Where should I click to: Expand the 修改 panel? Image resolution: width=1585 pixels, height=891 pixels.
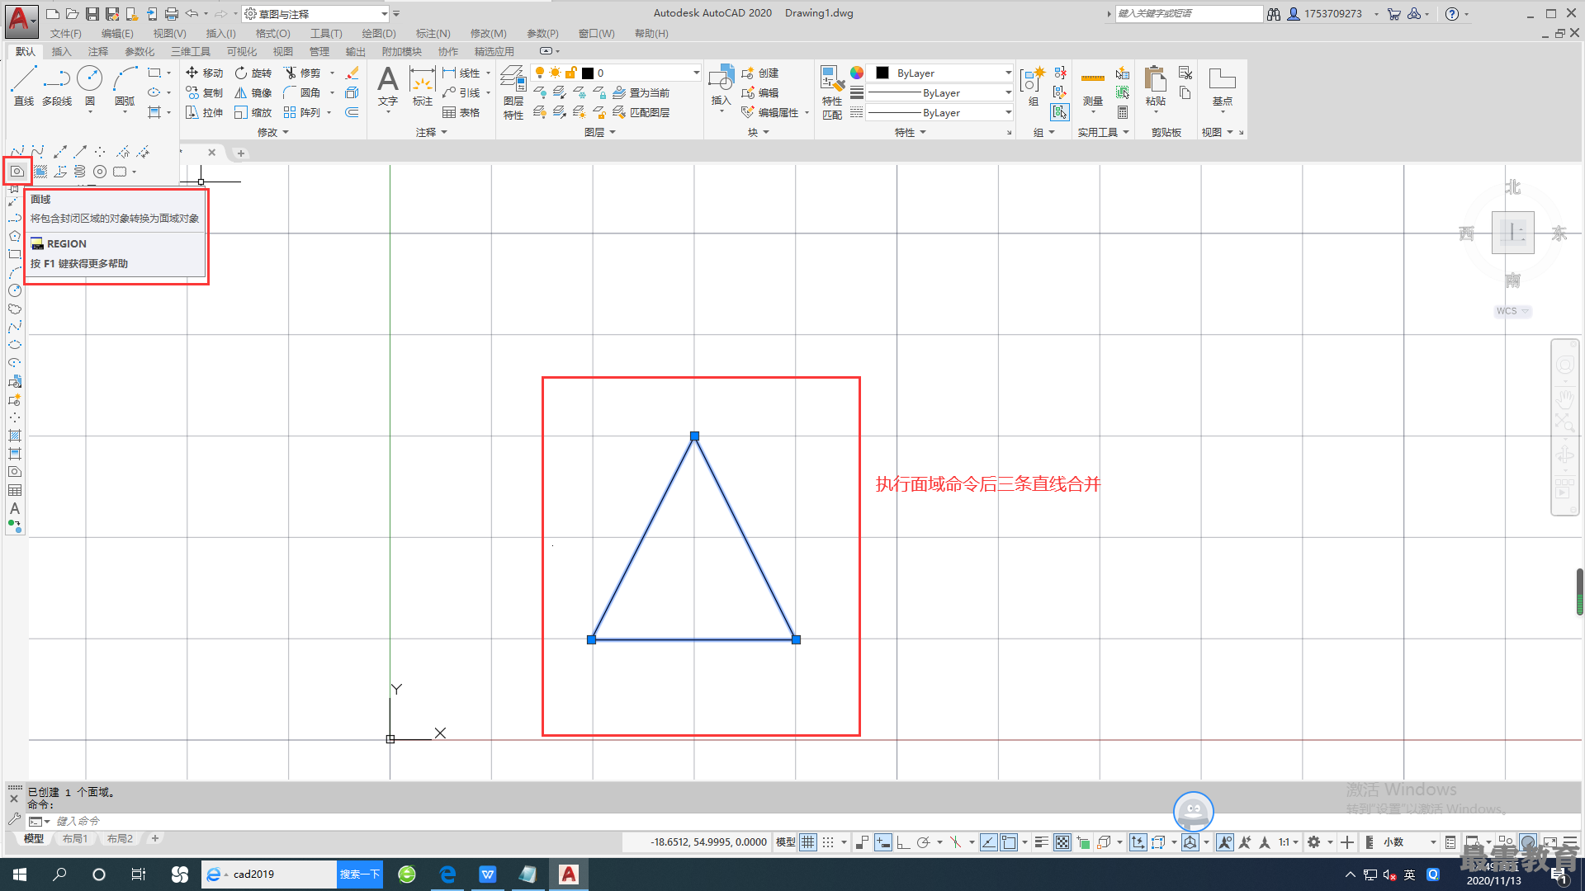point(273,132)
